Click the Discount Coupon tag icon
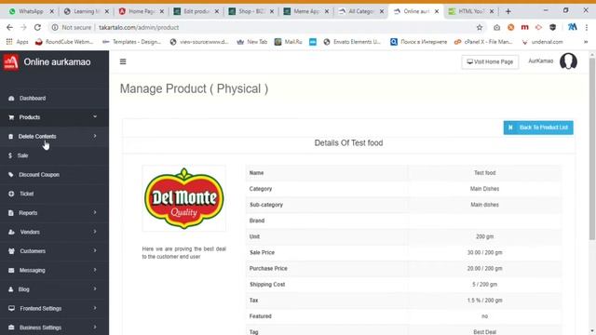 tap(11, 175)
